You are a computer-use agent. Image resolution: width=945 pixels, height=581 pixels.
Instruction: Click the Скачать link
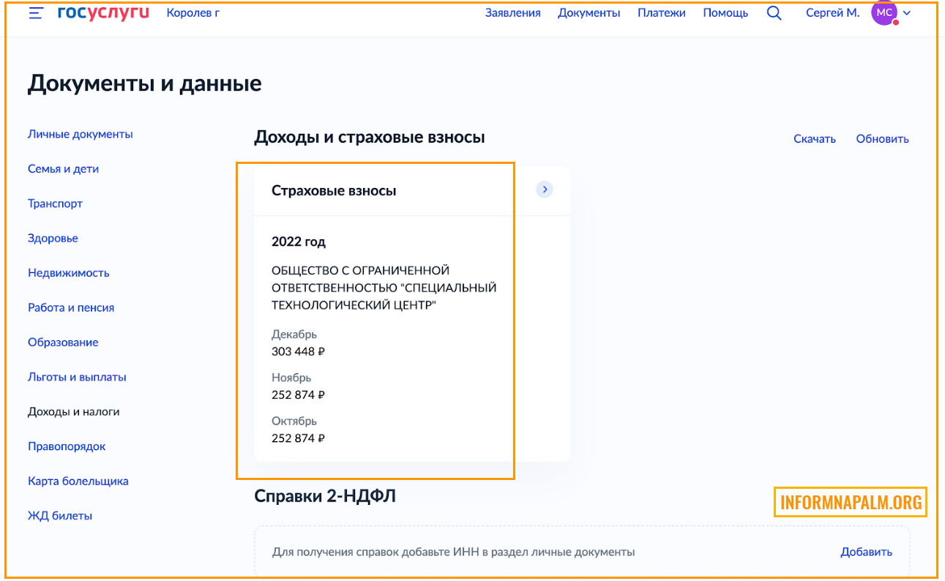814,139
